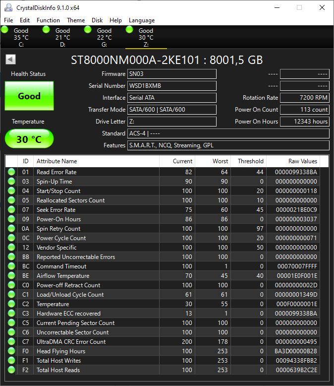Click the status dot for Spin-Up Time

[x=11, y=181]
